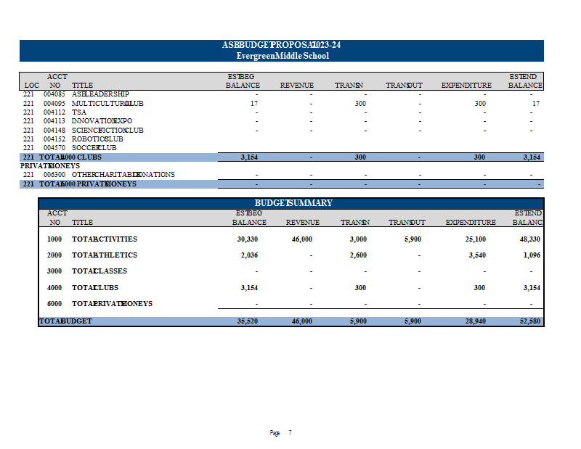Click the 3,540 expenditure value
The height and width of the screenshot is (449, 581).
click(477, 255)
